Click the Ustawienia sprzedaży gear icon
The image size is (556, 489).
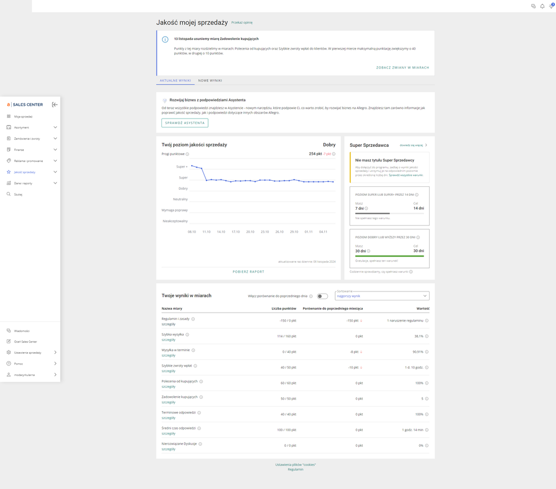point(9,353)
